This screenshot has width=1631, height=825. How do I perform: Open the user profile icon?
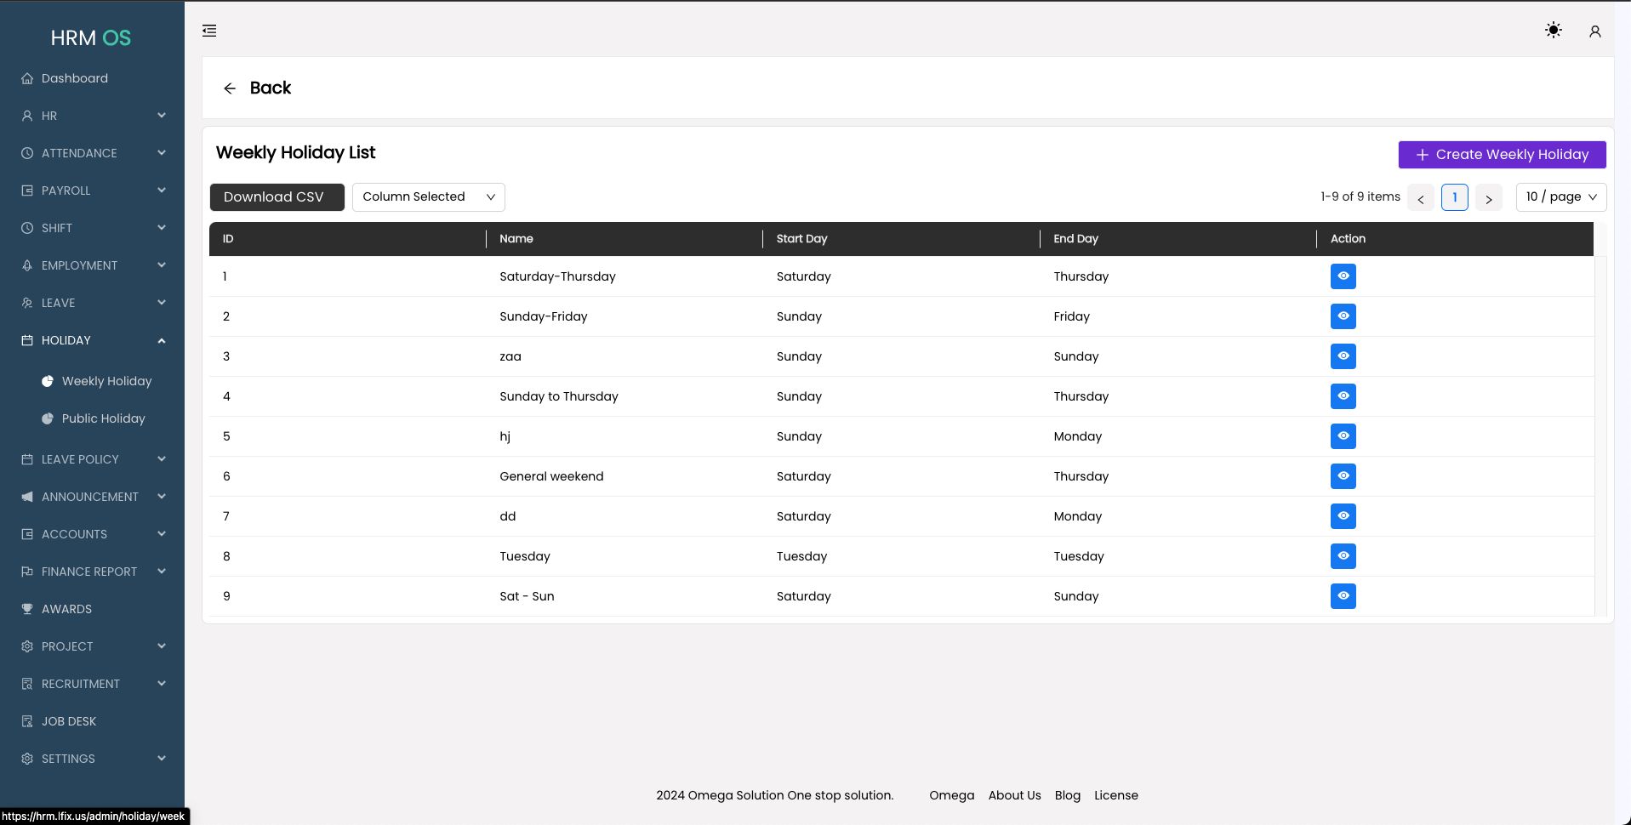(1594, 31)
